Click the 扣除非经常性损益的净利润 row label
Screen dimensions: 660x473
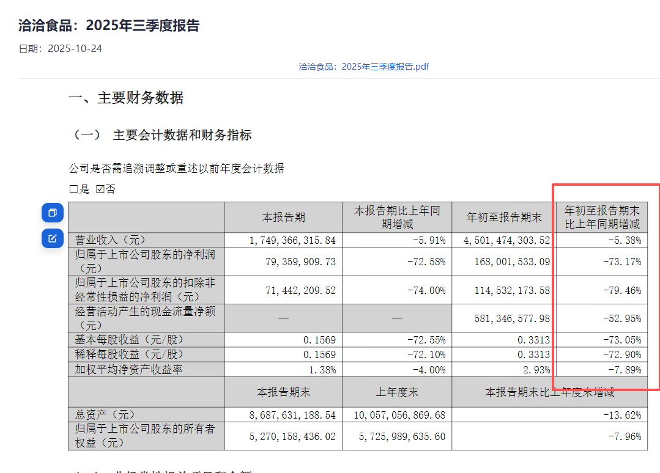[145, 290]
